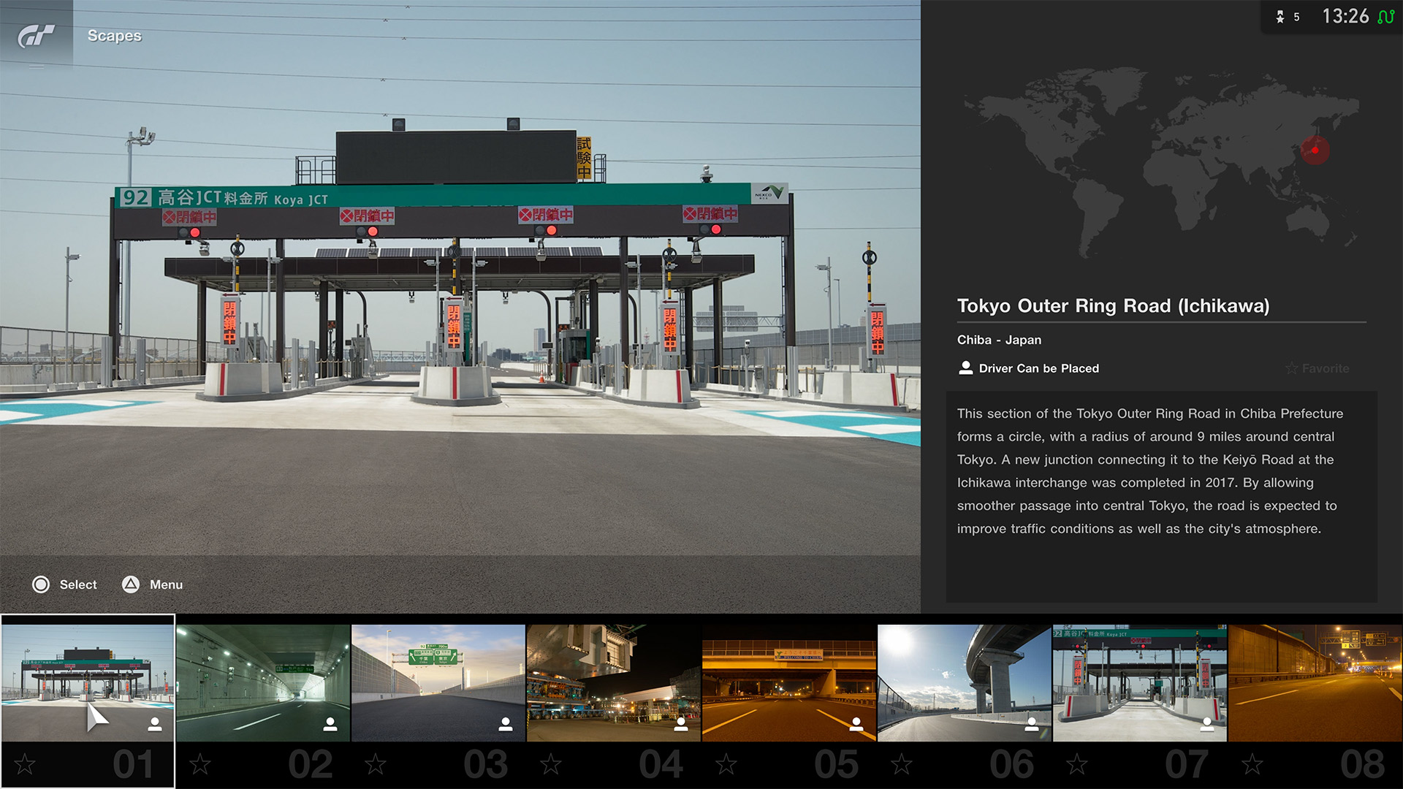Click the Menu label in the bottom bar
1403x789 pixels.
166,584
